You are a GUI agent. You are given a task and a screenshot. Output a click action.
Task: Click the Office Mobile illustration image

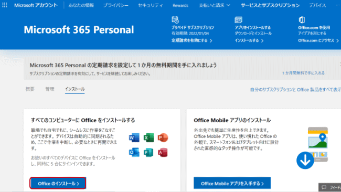[318, 144]
